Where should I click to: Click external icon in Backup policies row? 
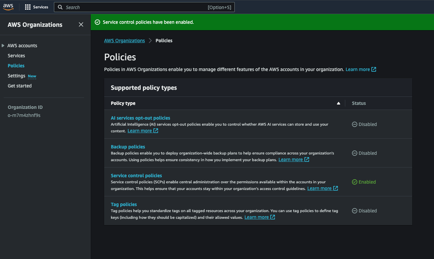click(307, 159)
